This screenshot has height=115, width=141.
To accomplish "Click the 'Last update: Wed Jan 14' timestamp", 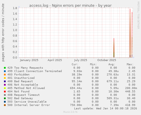I will pos(105,109).
